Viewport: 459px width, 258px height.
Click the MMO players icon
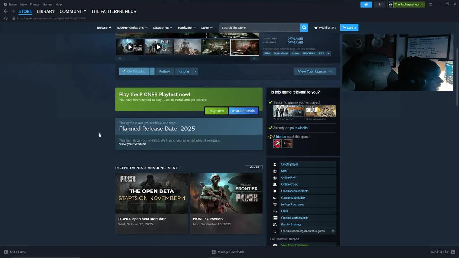275,171
